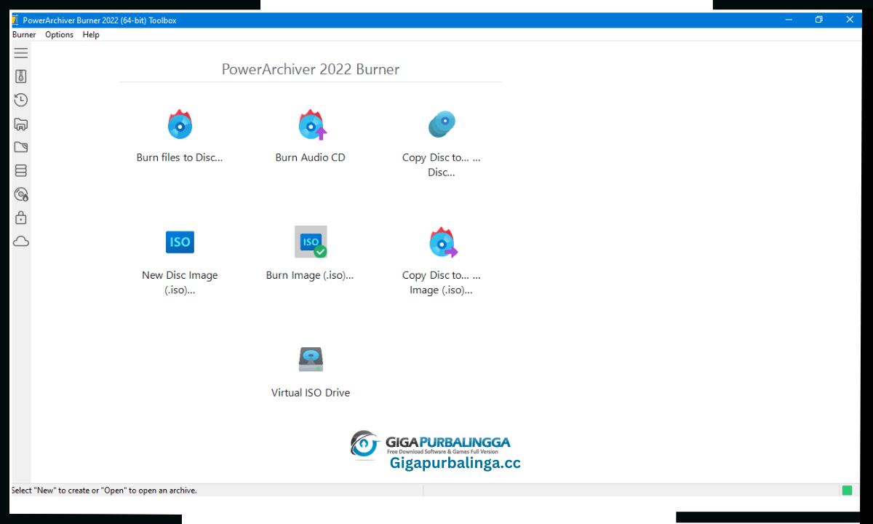873x524 pixels.
Task: Click the Burn Image ISO icon with checkmark
Action: [x=311, y=242]
